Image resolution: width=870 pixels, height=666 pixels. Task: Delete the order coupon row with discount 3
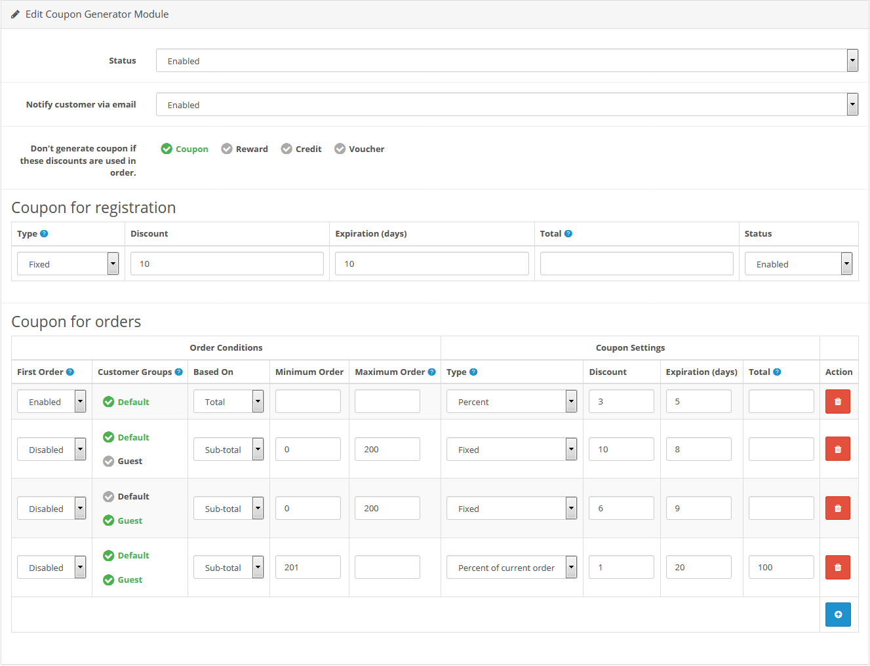click(838, 401)
